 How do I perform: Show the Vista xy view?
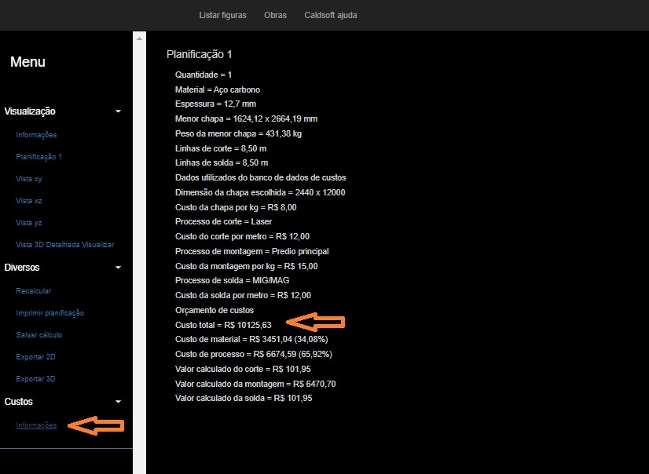click(29, 179)
